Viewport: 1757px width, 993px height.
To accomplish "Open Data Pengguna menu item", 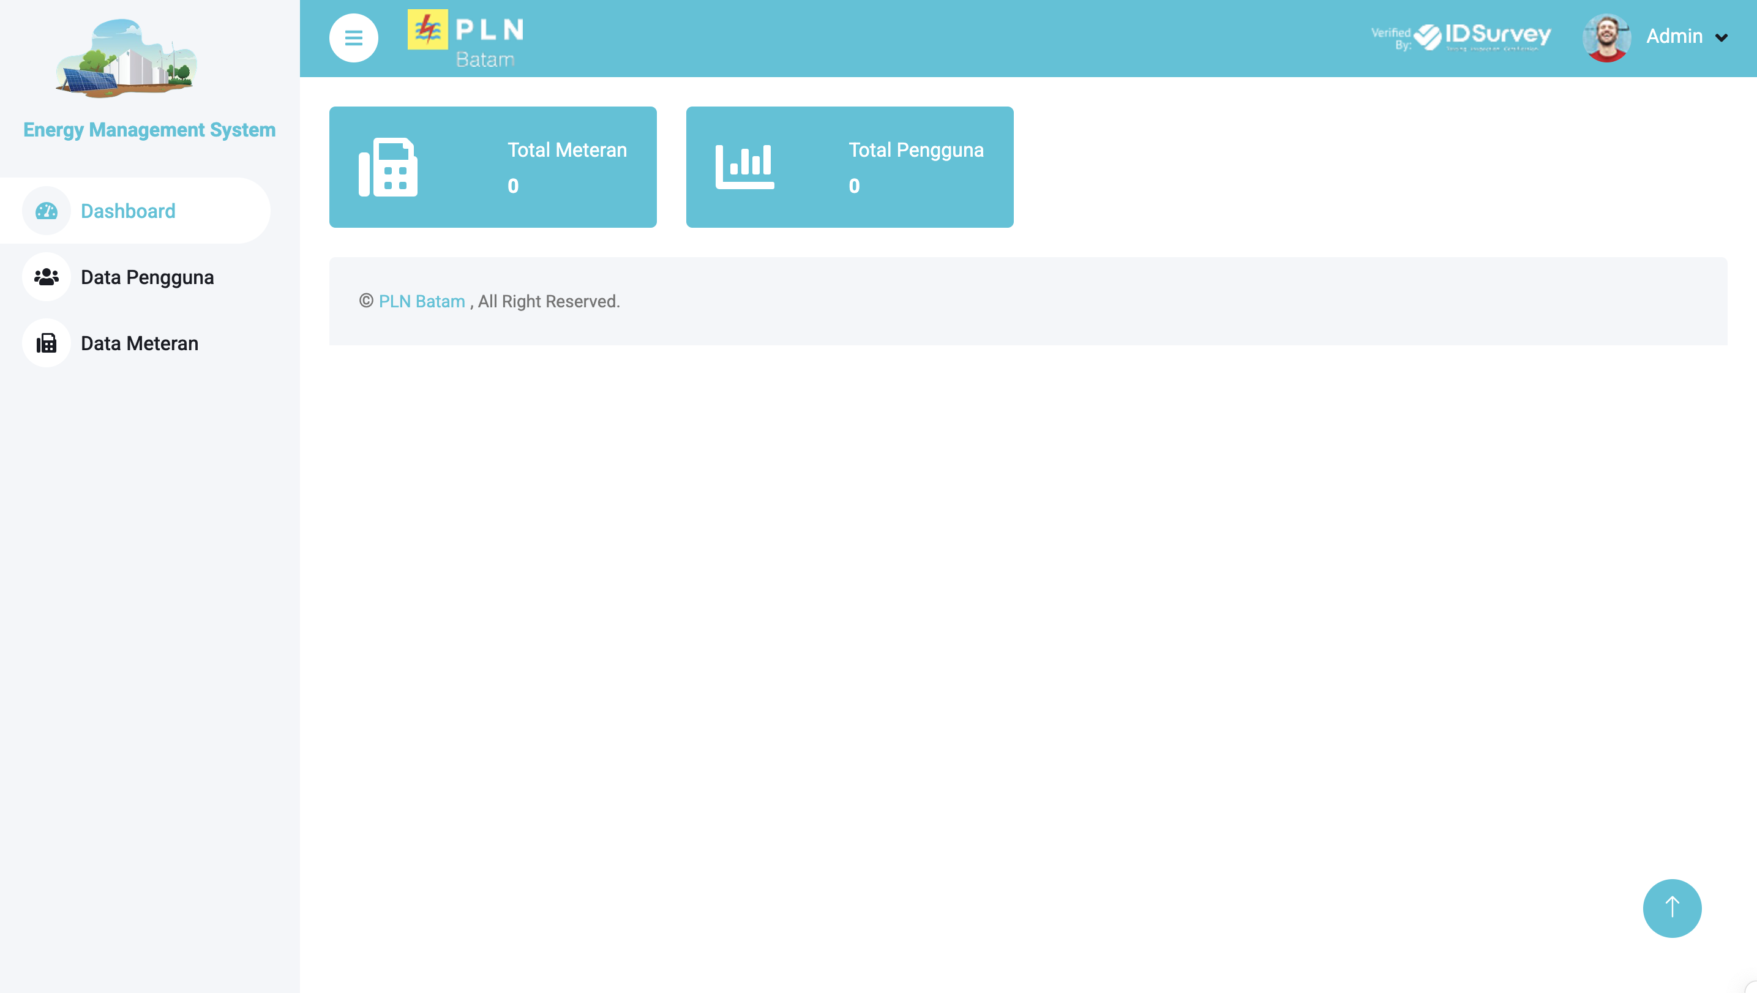I will [x=148, y=277].
